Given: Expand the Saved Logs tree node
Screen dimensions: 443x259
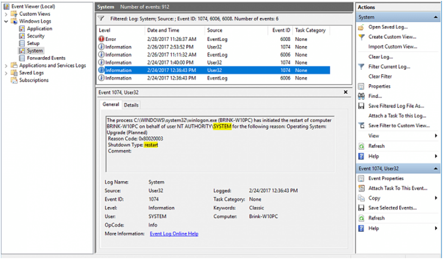Looking at the screenshot, I should tap(6, 73).
